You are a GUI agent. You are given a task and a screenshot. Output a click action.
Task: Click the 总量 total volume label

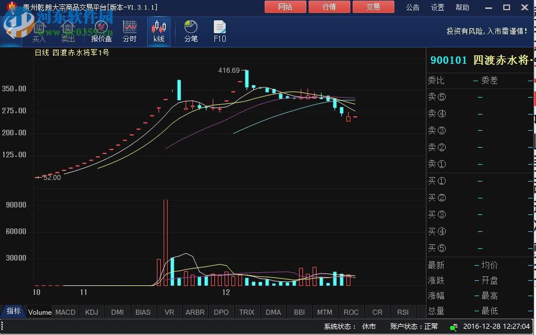click(436, 311)
